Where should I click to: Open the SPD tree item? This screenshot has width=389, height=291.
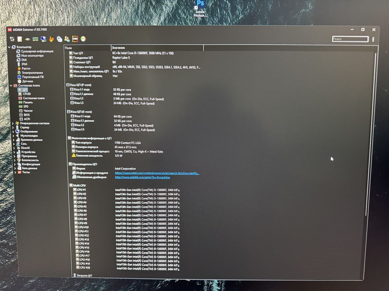coord(24,106)
